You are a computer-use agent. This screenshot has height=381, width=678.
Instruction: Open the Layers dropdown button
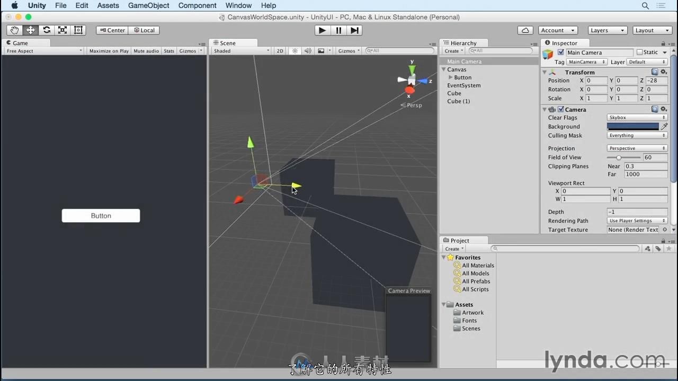(608, 30)
